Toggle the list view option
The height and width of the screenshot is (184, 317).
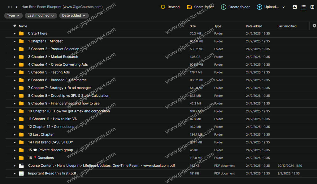click(x=303, y=7)
